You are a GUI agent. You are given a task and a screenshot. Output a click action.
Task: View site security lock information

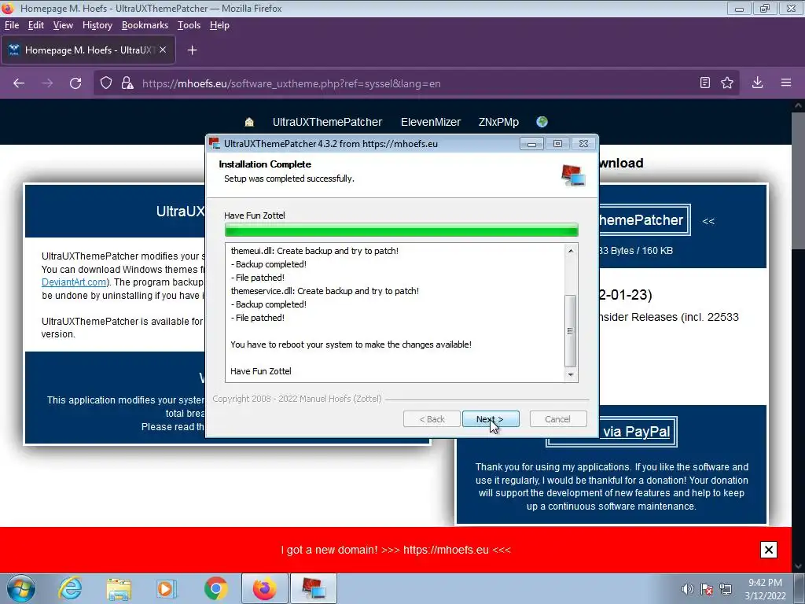(x=127, y=83)
